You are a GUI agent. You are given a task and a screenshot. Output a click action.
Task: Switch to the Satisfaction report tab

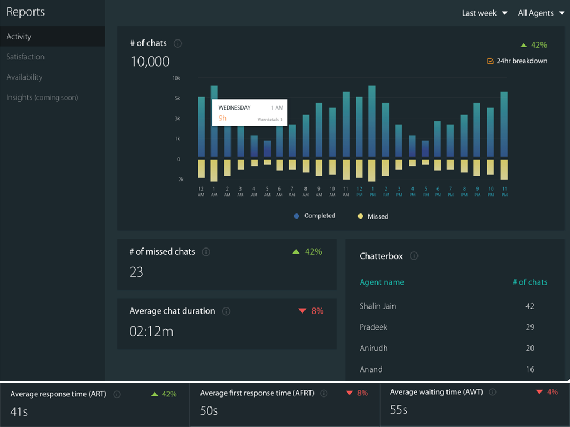(x=26, y=57)
